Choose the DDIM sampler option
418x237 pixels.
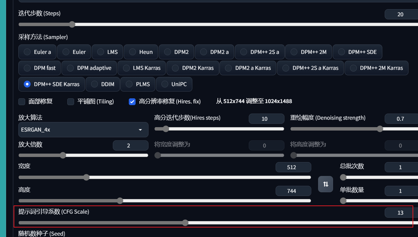pos(103,84)
